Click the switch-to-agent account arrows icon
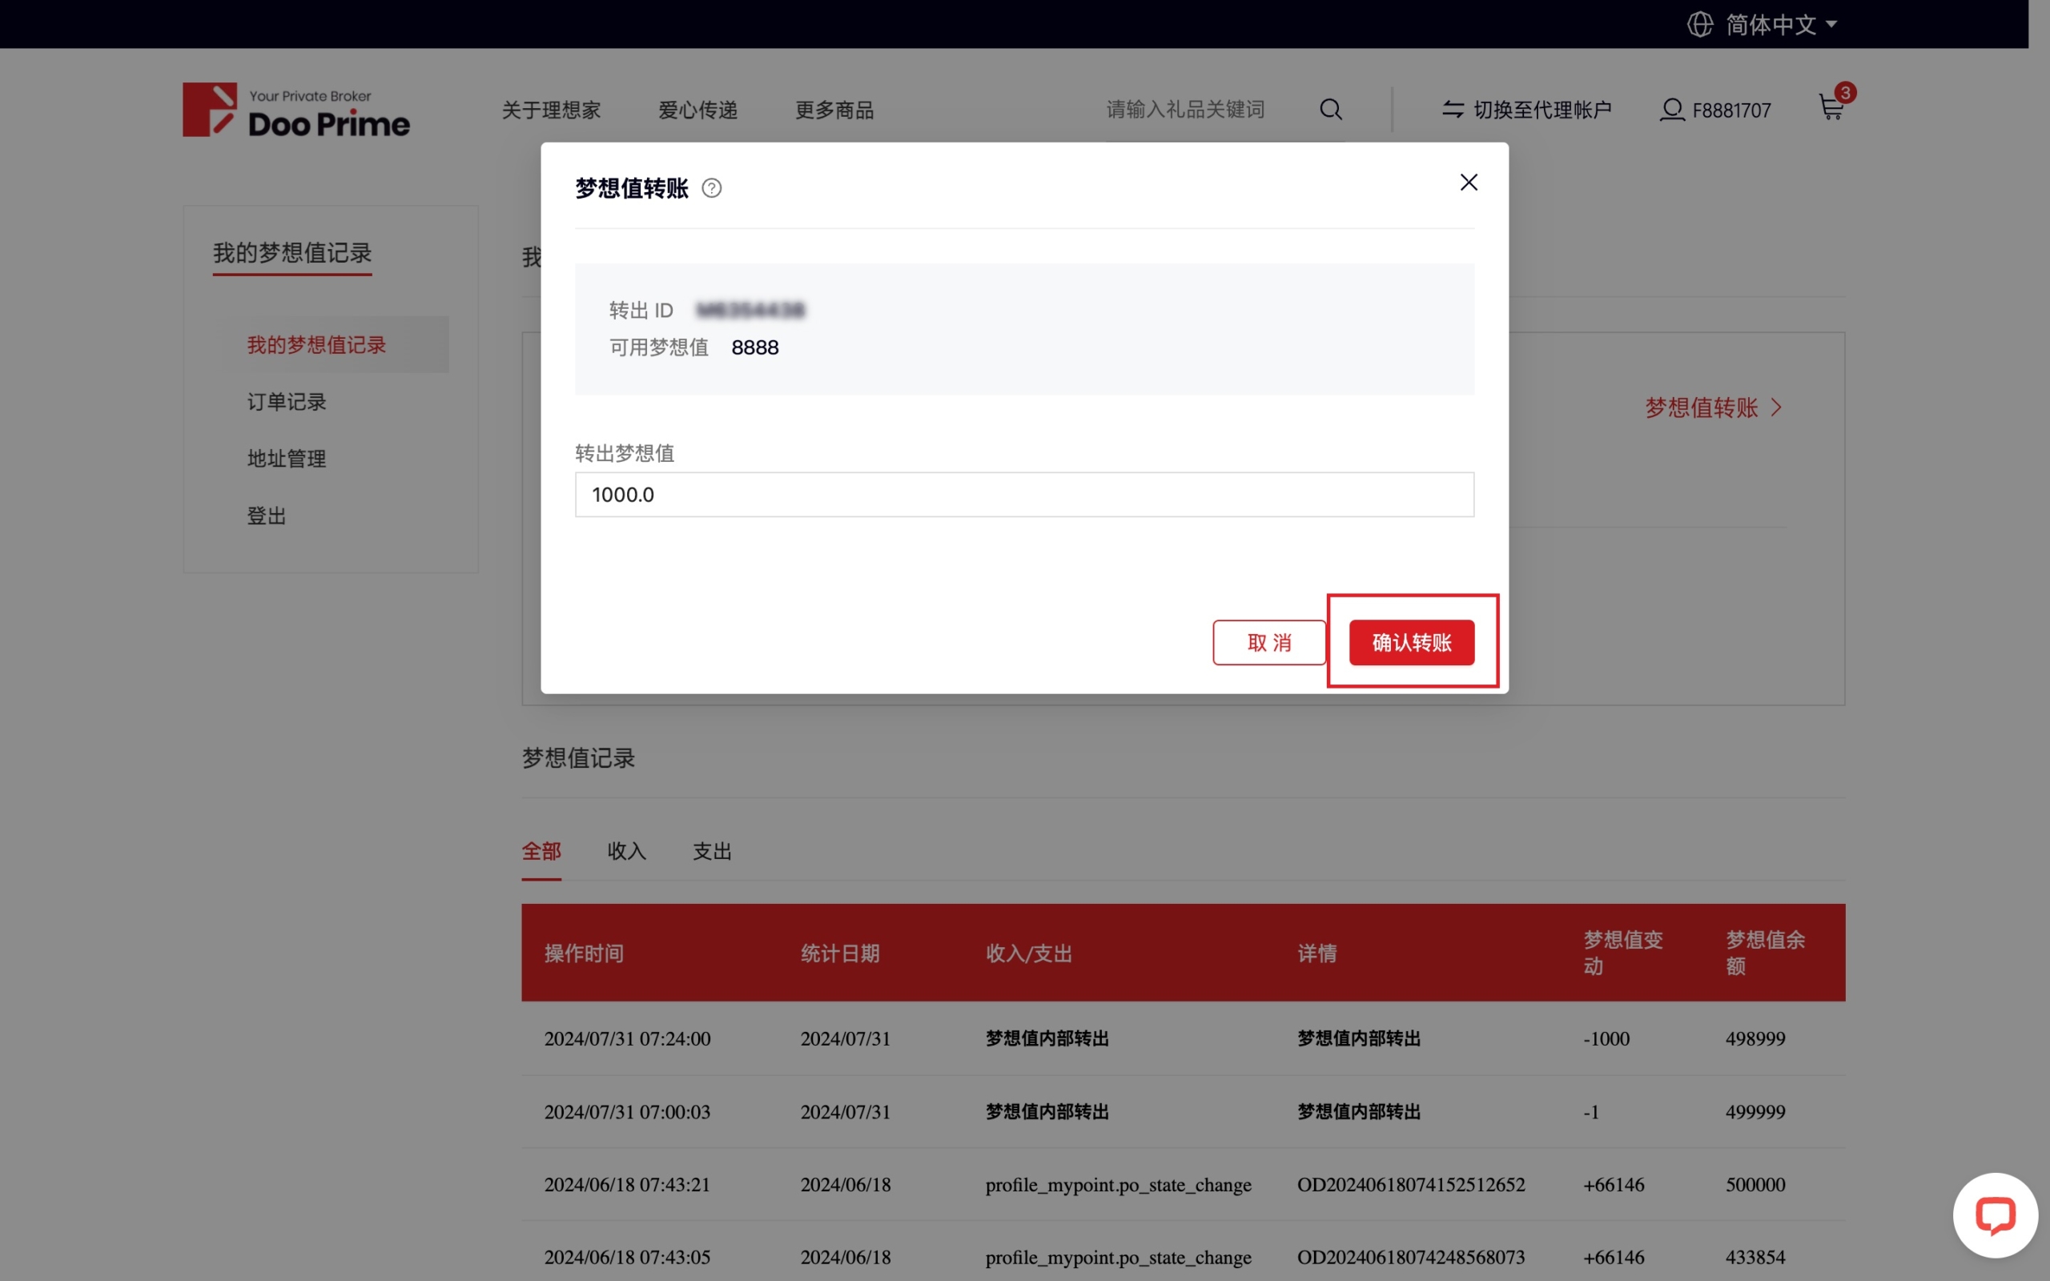 tap(1453, 110)
